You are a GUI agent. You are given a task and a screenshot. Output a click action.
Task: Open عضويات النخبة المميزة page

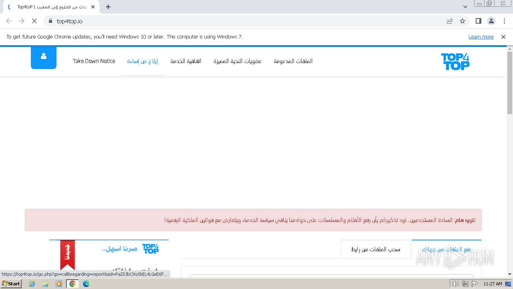(238, 61)
